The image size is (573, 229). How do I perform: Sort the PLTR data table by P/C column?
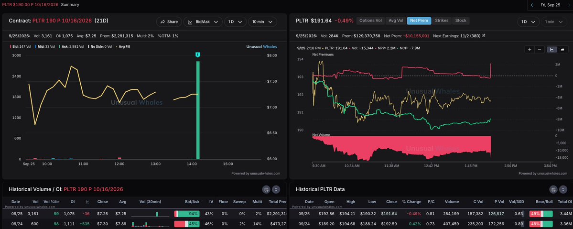[431, 202]
